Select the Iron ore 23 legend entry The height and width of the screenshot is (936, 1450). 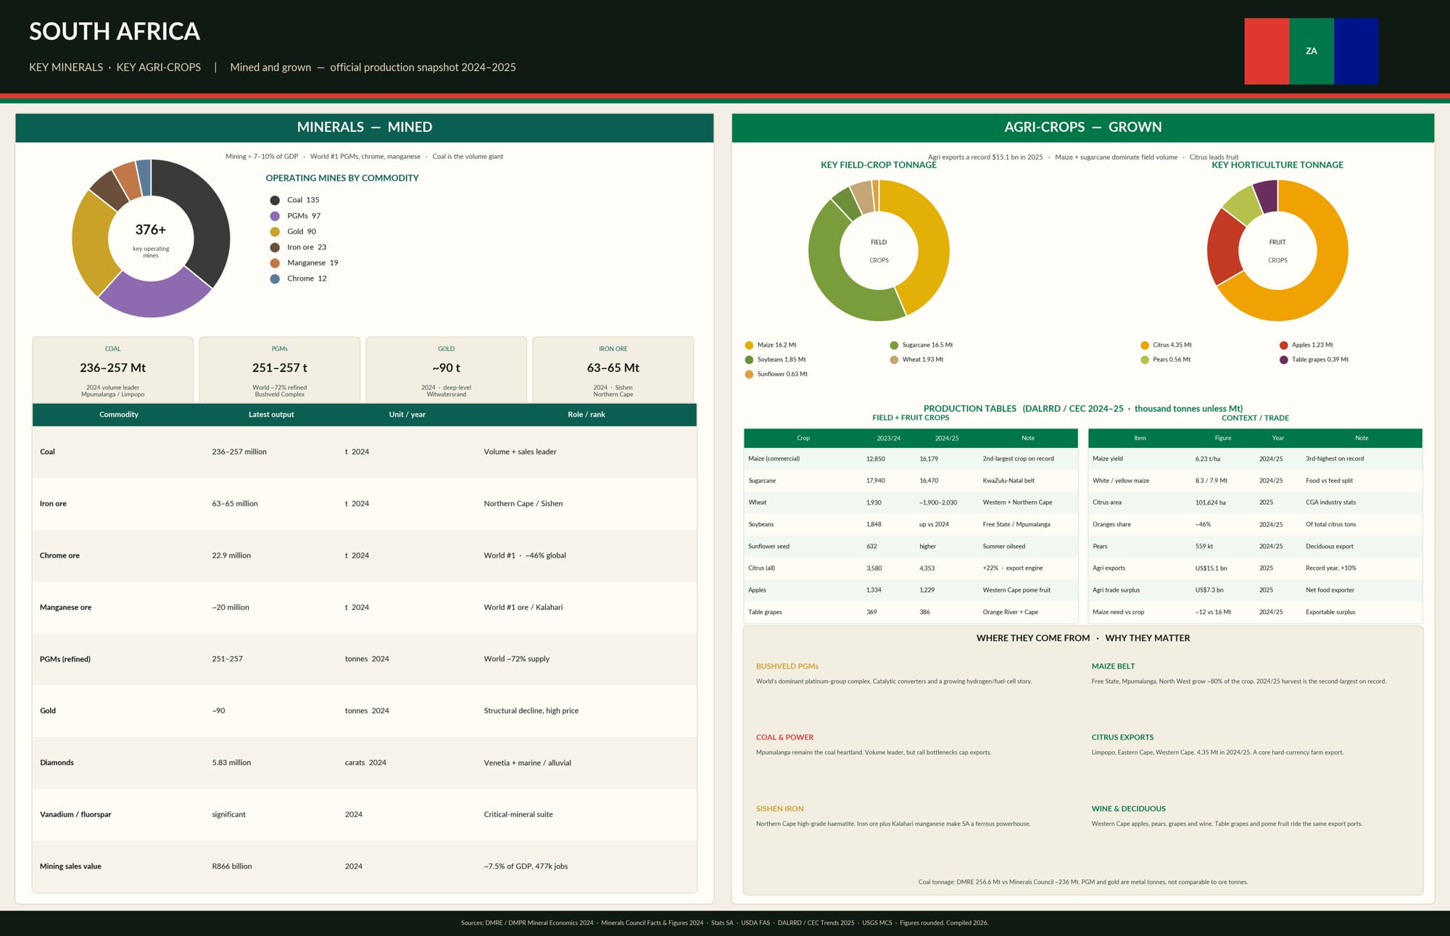coord(299,247)
